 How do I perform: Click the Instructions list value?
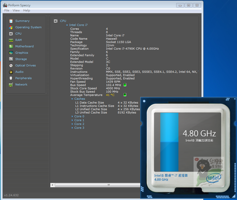[152, 72]
